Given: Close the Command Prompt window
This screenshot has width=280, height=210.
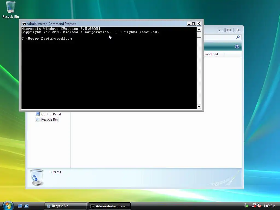Looking at the screenshot, I should [x=199, y=24].
